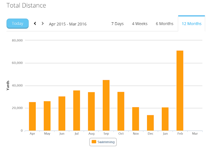Click the October bar
This screenshot has height=149, width=210.
click(121, 111)
